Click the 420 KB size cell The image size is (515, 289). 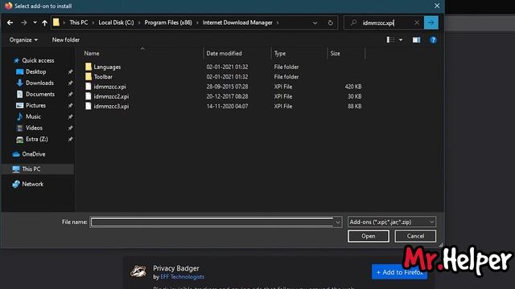[353, 87]
